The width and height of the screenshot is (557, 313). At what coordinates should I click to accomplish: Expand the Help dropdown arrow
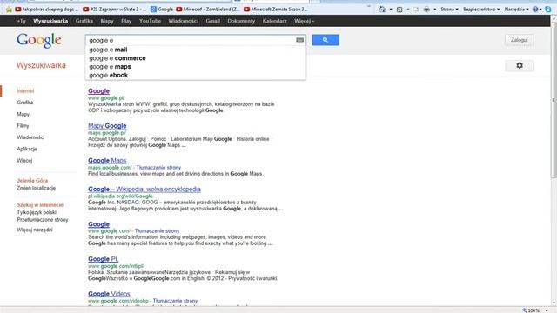coord(541,10)
